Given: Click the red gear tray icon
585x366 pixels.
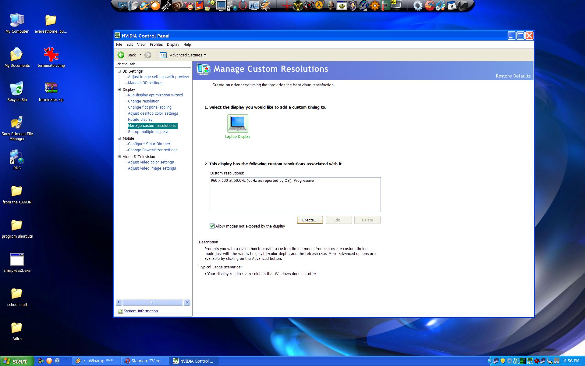Looking at the screenshot, I should [537, 361].
